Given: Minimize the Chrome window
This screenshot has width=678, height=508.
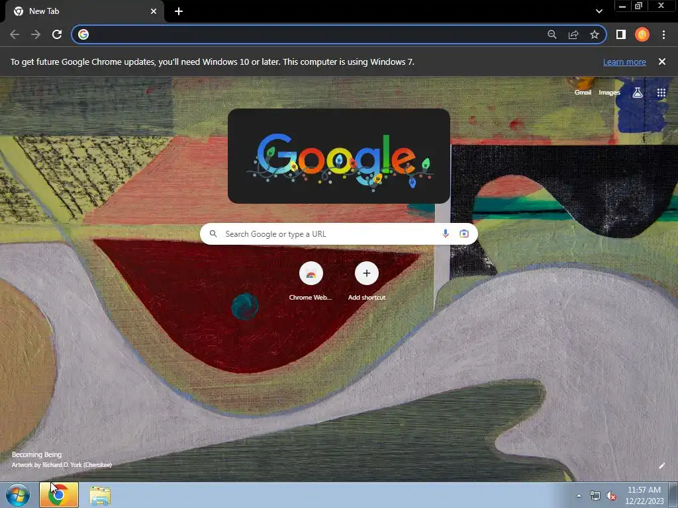Looking at the screenshot, I should (x=622, y=6).
